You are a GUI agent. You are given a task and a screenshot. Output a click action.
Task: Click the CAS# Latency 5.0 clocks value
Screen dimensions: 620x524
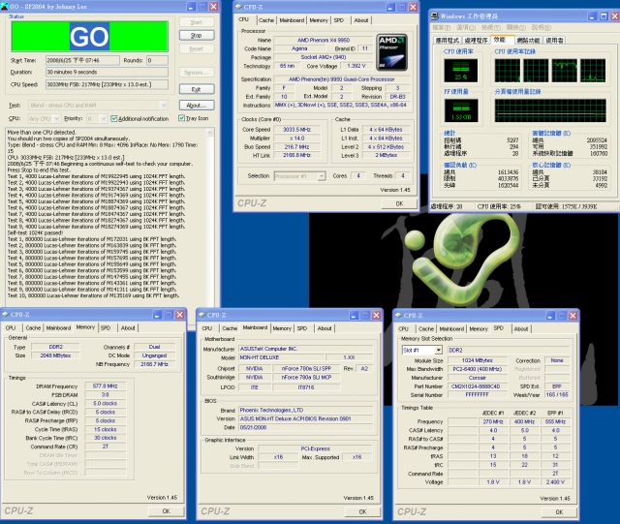coord(106,403)
